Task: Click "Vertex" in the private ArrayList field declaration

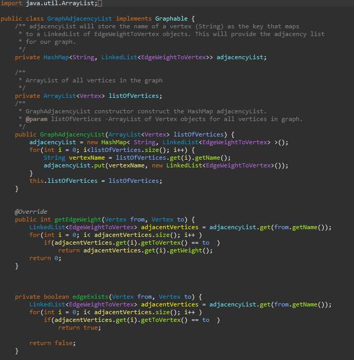Action: tap(91, 96)
